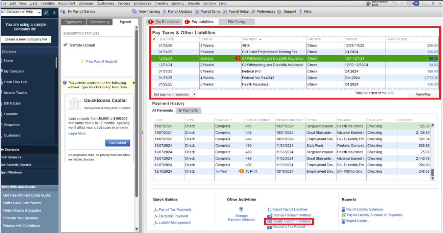The width and height of the screenshot is (443, 233).
Task: Check the Health Insurance liability row
Action: [x=154, y=84]
